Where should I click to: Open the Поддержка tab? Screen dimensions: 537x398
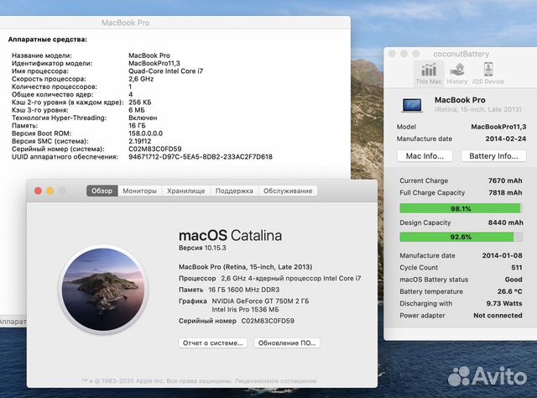[x=234, y=191]
